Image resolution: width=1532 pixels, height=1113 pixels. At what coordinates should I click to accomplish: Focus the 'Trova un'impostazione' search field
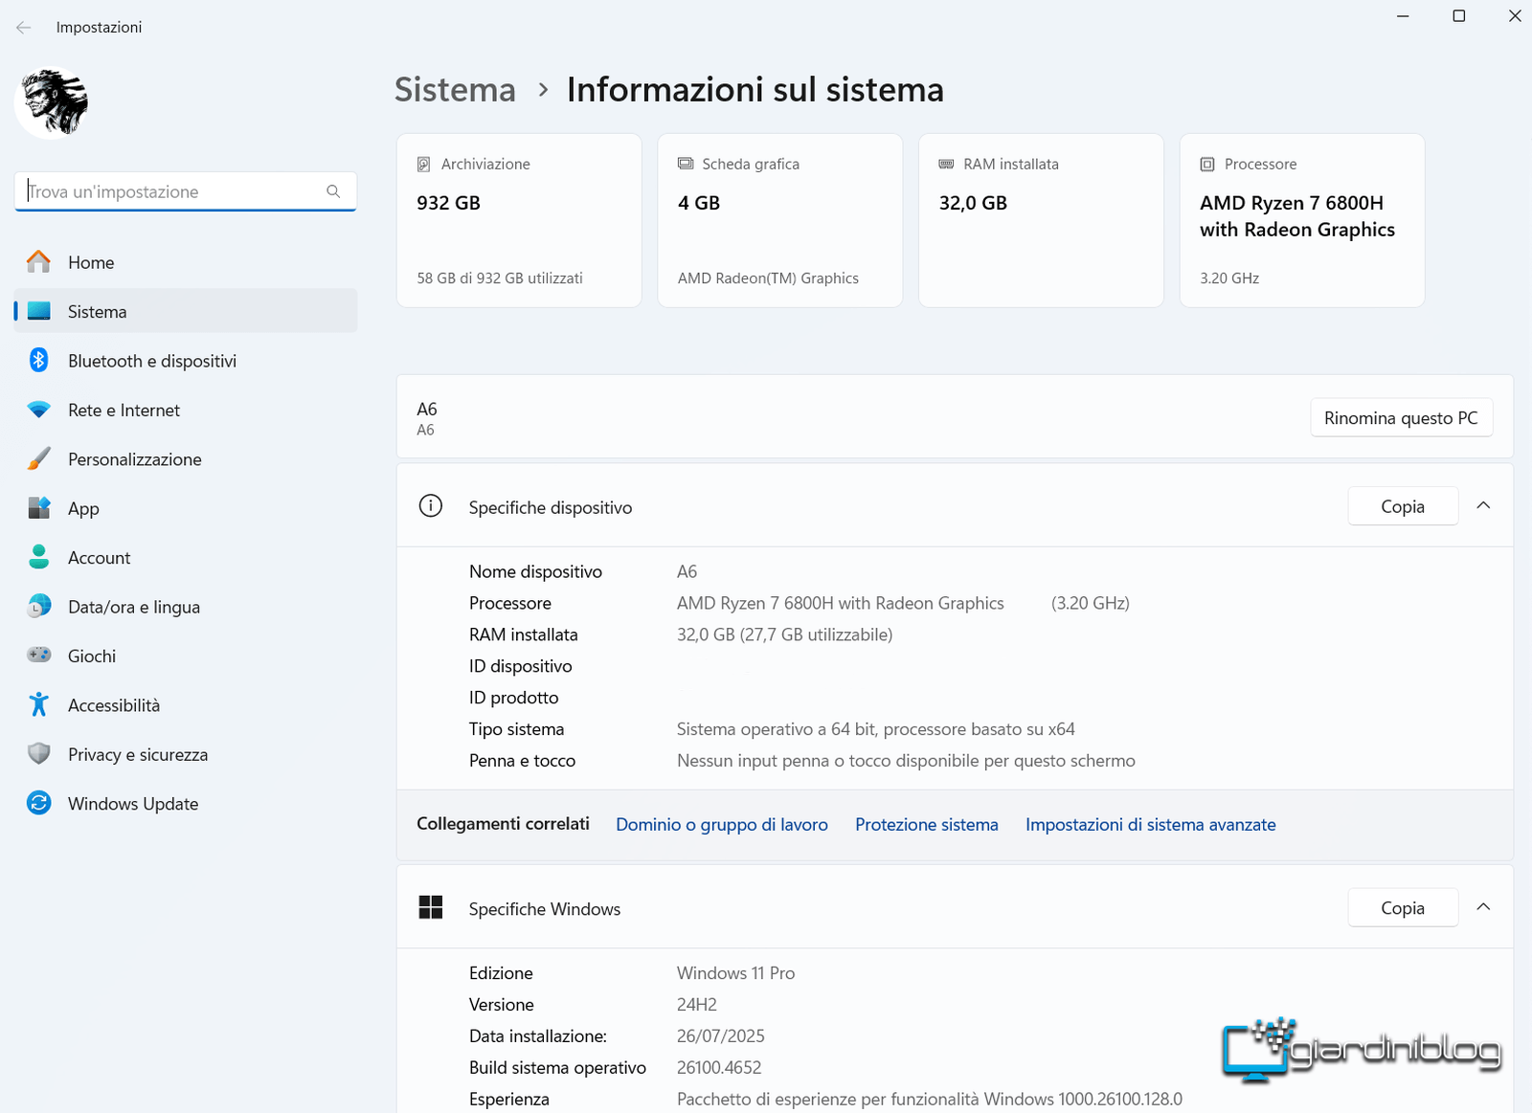coord(186,191)
